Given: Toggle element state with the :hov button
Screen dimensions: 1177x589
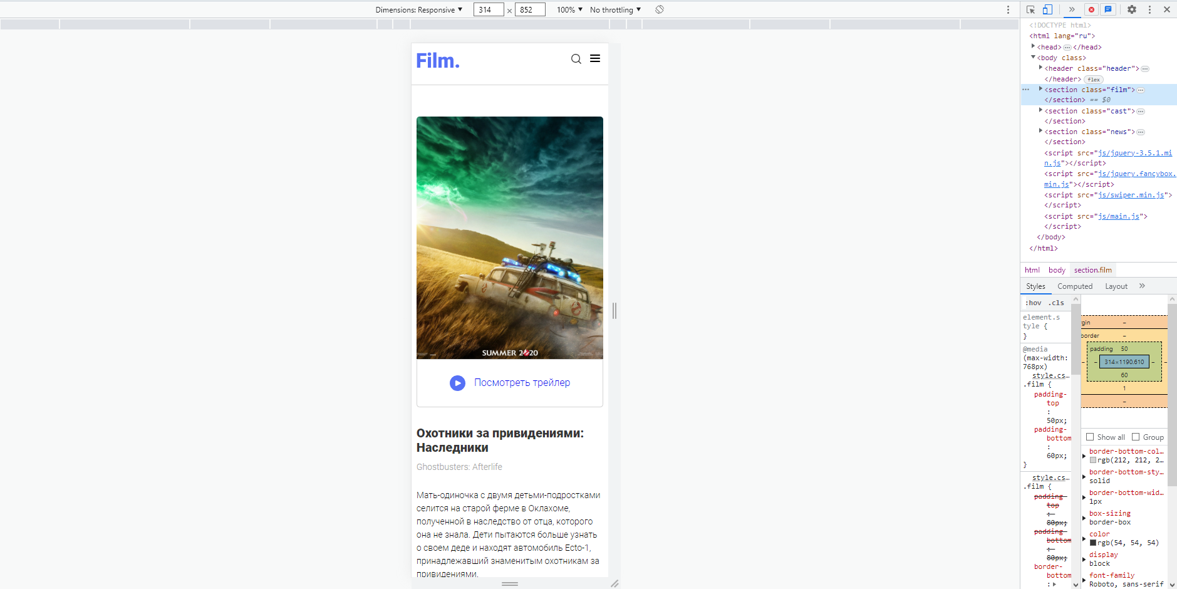Looking at the screenshot, I should tap(1032, 303).
